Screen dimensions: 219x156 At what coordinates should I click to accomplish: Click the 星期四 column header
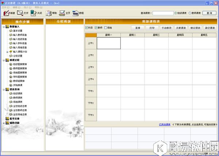pyautogui.click(x=180, y=35)
